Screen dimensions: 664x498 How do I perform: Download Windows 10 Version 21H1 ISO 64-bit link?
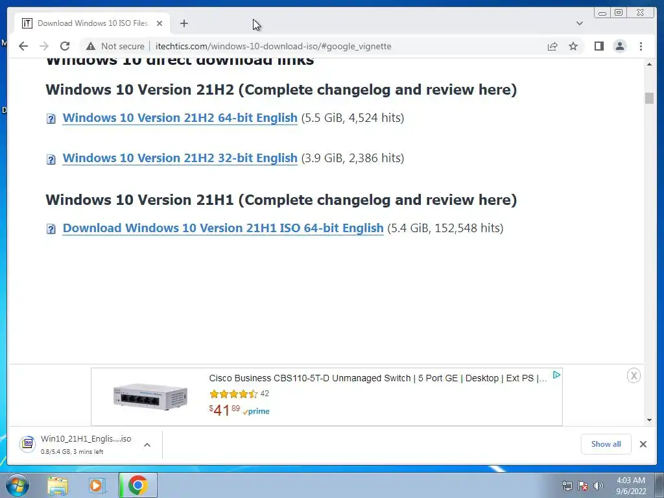(223, 228)
